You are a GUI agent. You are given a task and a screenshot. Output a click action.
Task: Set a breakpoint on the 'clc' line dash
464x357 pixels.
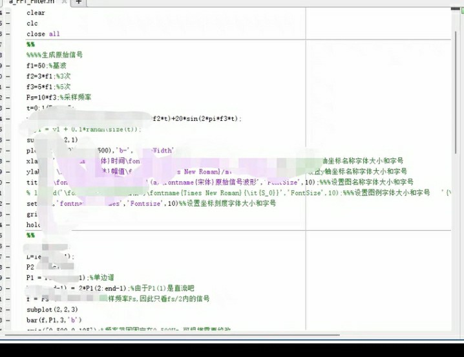(8, 23)
